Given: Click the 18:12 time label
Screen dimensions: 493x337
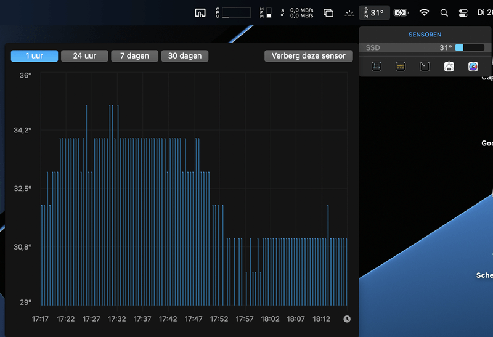Looking at the screenshot, I should 321,319.
